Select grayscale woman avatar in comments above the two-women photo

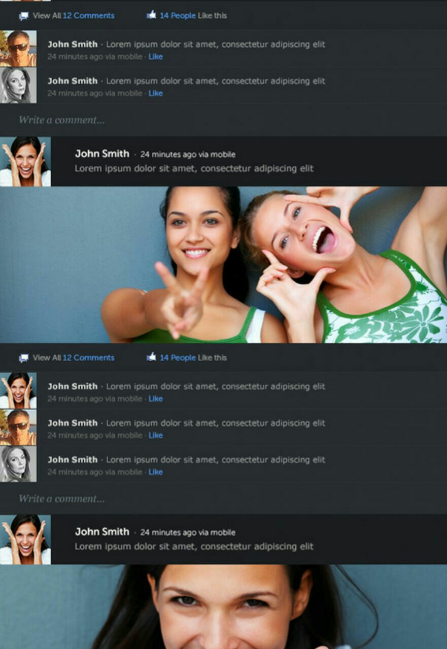click(x=18, y=85)
